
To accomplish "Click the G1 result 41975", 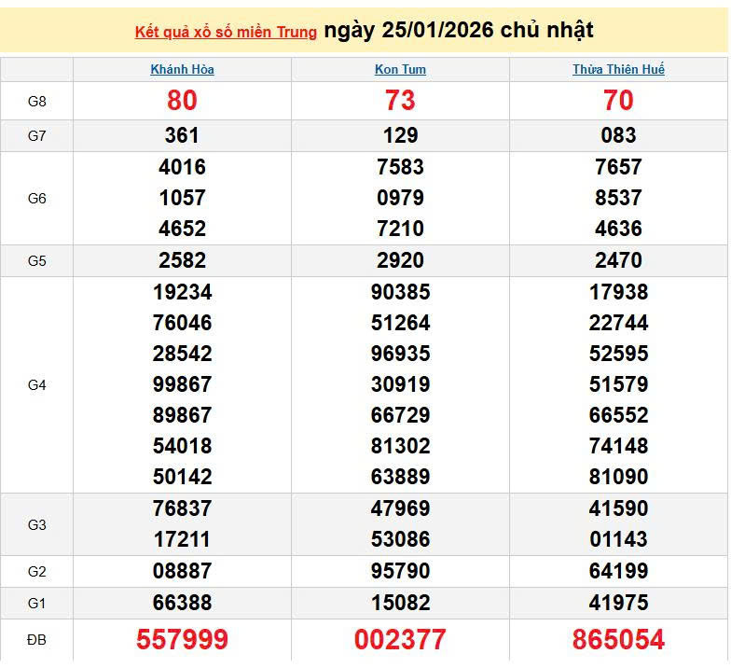I will (x=618, y=603).
